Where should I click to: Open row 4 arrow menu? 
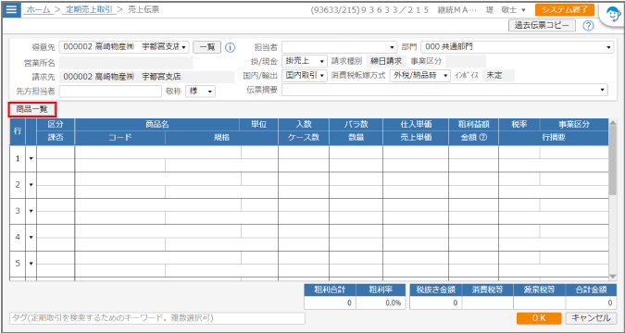coord(31,238)
